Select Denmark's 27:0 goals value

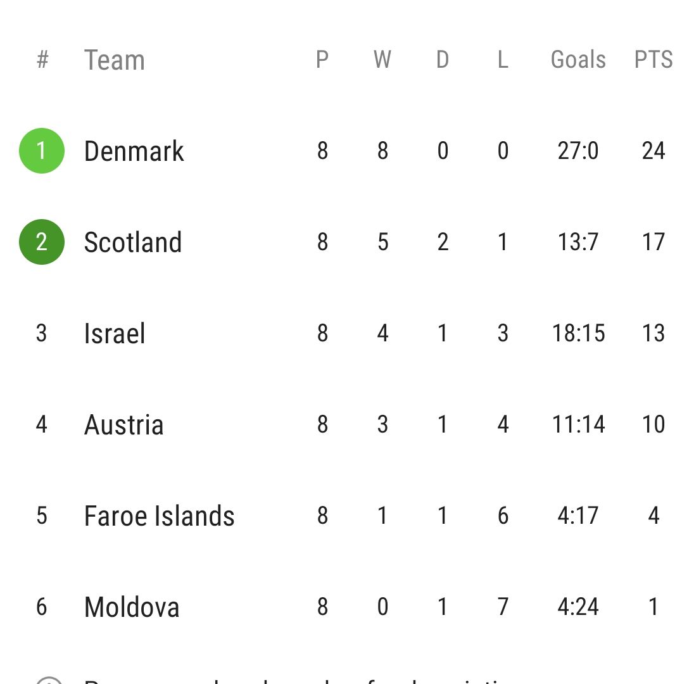click(x=578, y=151)
